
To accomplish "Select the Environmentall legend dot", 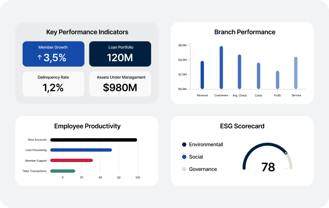I will tap(184, 145).
